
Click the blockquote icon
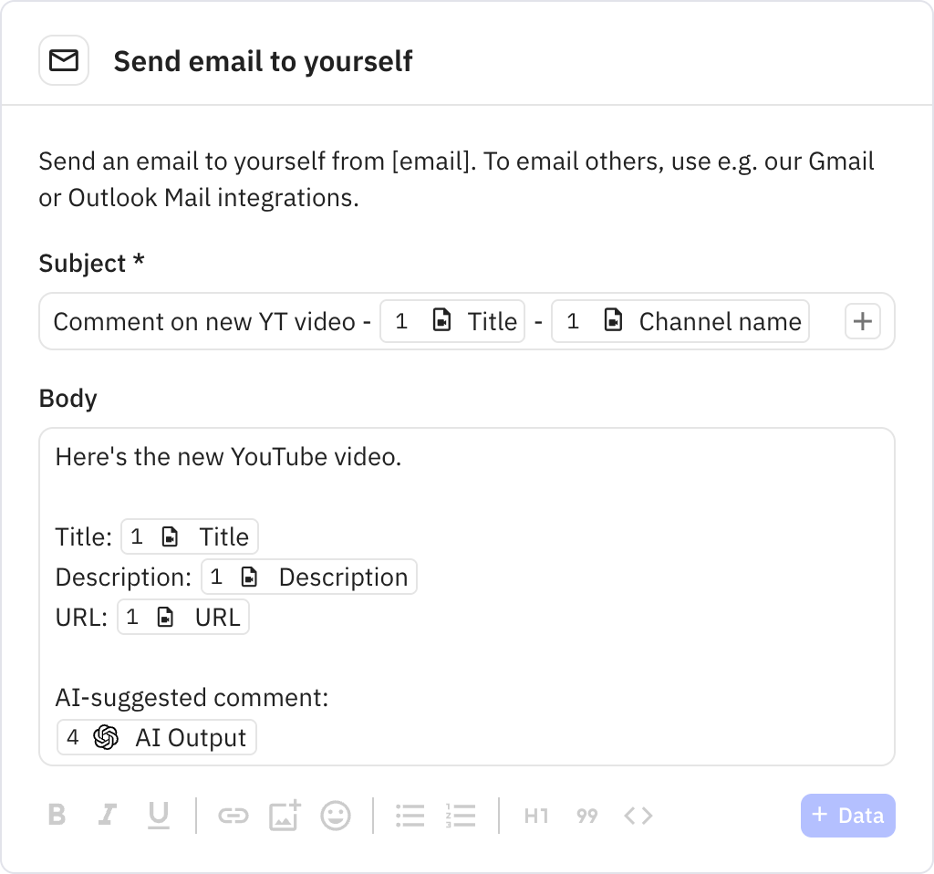(x=587, y=816)
